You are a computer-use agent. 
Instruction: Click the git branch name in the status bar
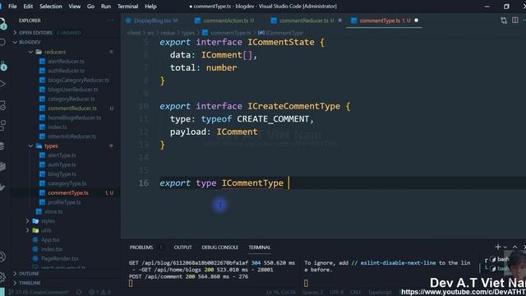[x=39, y=293]
